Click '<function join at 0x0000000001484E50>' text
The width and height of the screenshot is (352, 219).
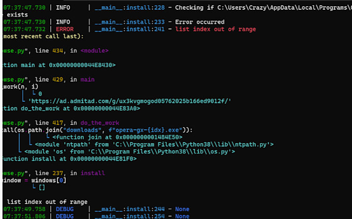click(x=118, y=137)
